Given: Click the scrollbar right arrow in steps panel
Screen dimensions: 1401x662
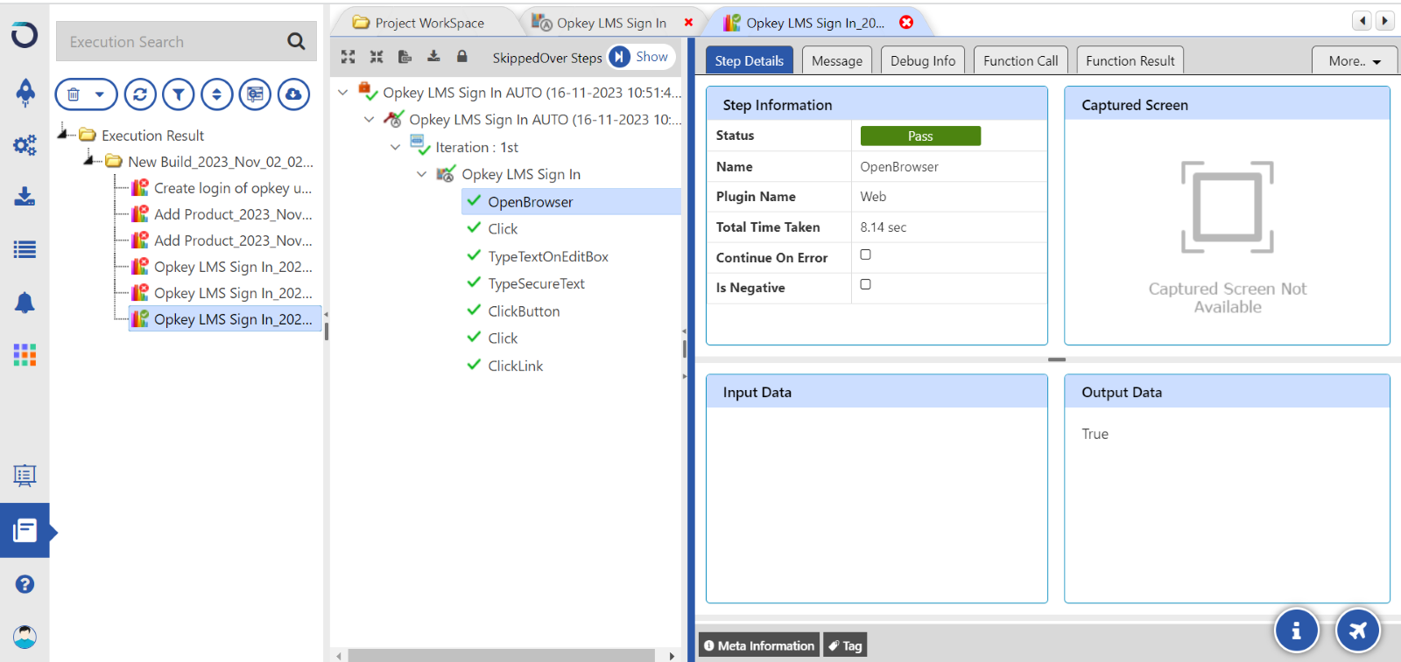Looking at the screenshot, I should click(672, 655).
